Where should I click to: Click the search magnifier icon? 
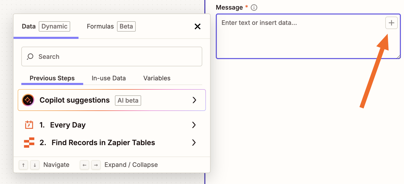[30, 56]
